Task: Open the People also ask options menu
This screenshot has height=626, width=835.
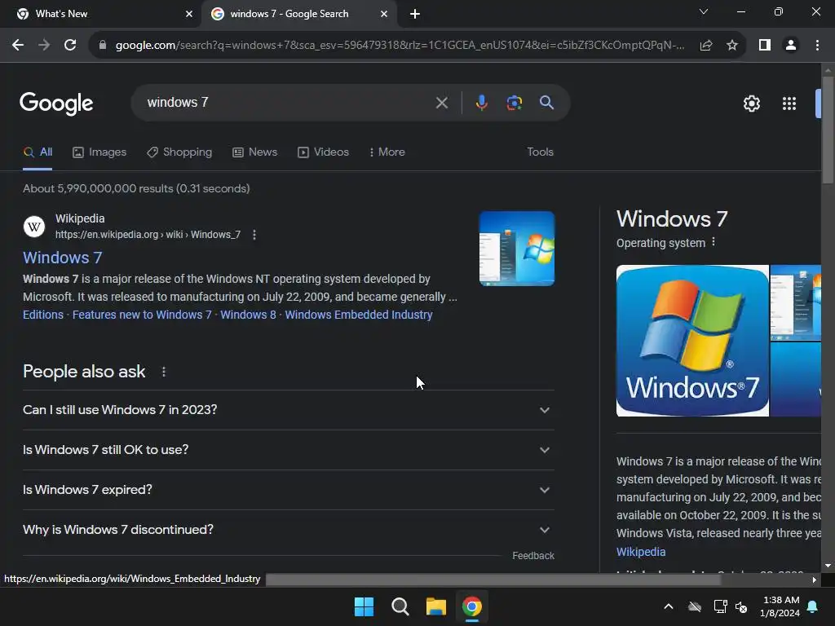Action: pyautogui.click(x=163, y=372)
